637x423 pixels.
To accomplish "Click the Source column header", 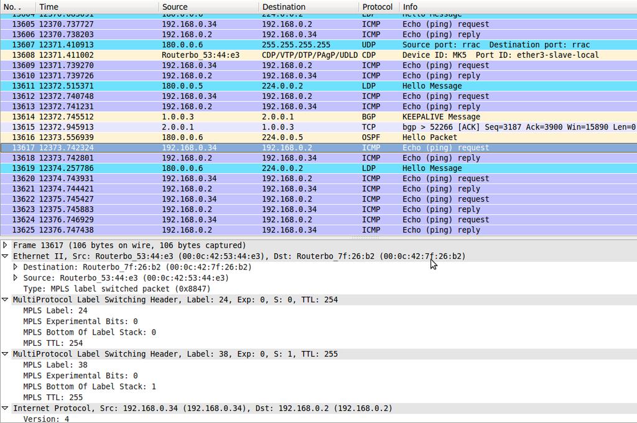I will point(208,7).
